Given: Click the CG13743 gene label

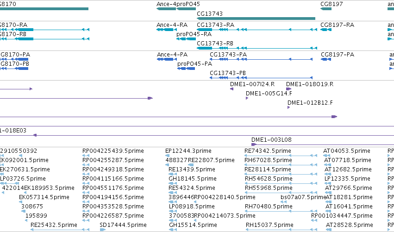Looking at the screenshot, I should [x=210, y=13].
